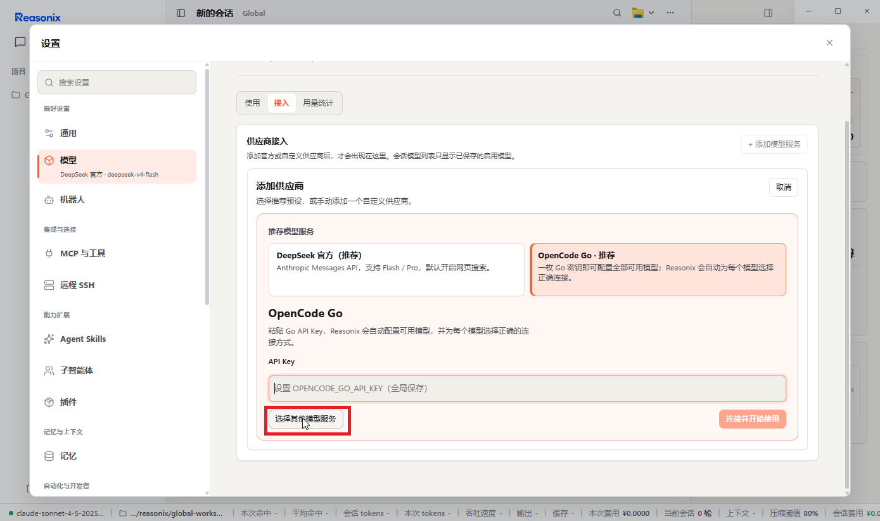Click the search magnifier in the main header
The image size is (880, 521).
click(617, 13)
